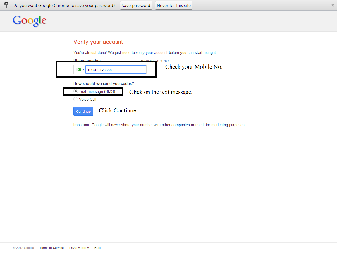Click the blue Continue button
Image resolution: width=337 pixels, height=253 pixels.
click(83, 112)
